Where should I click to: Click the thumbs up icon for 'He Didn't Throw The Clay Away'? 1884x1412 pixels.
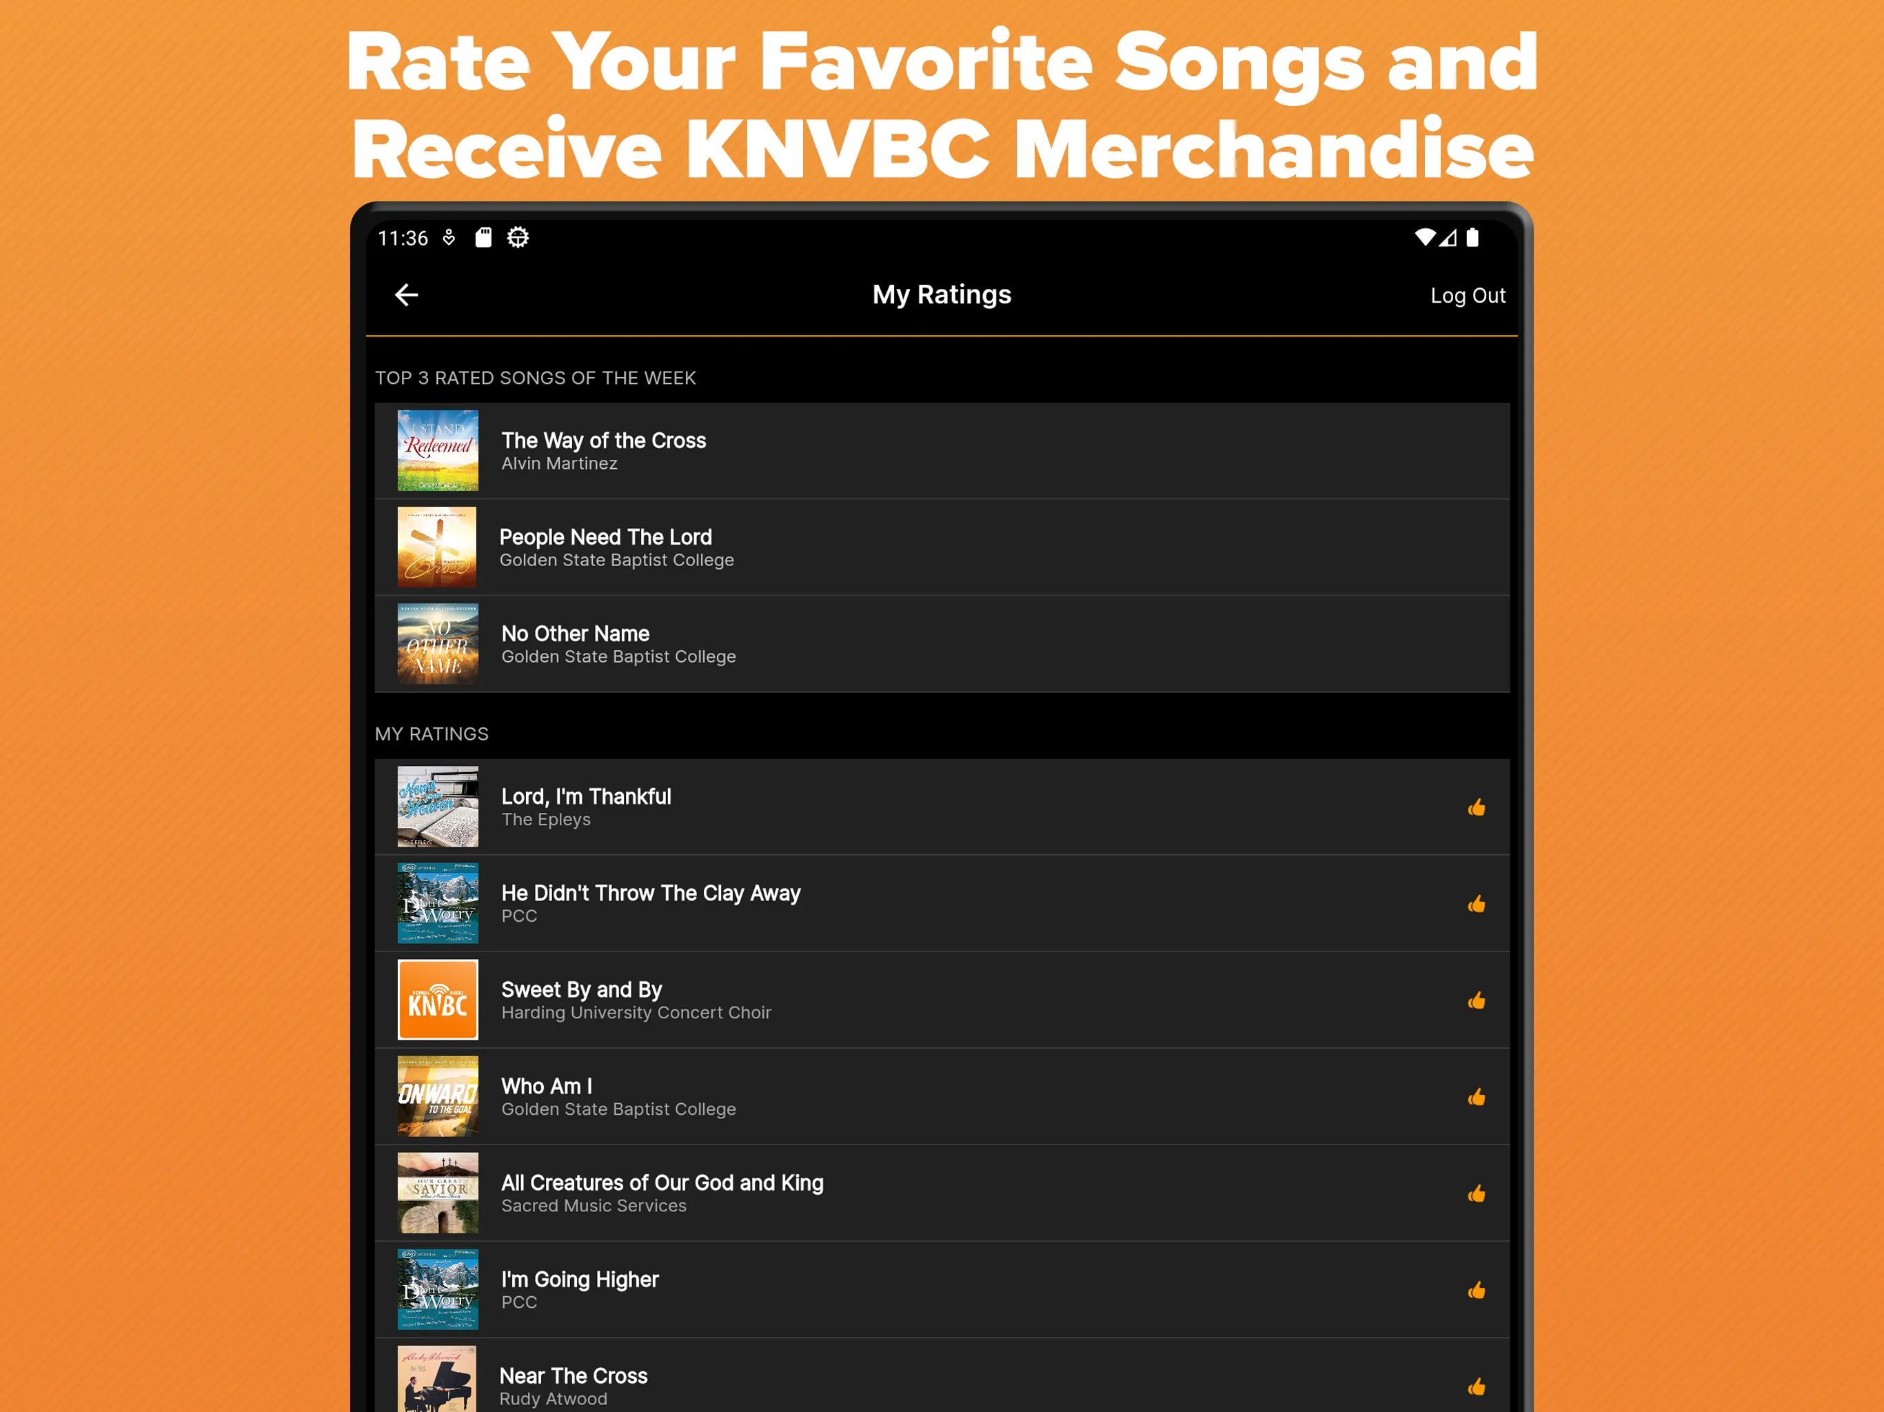(x=1477, y=905)
